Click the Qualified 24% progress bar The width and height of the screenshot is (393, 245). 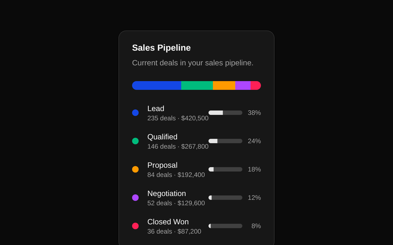tap(225, 141)
